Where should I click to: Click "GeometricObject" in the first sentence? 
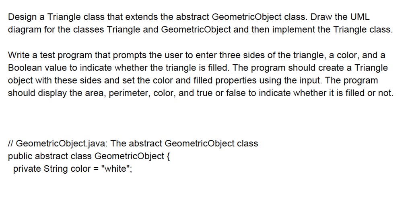coord(246,17)
